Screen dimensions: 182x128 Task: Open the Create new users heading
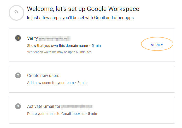click(x=43, y=76)
